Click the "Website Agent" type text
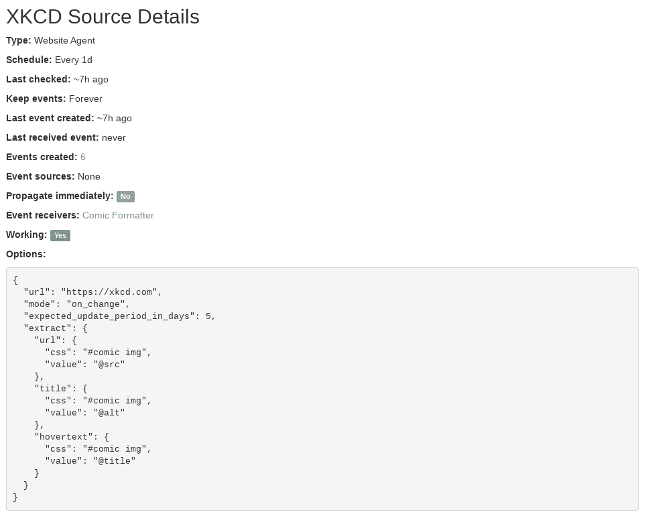Viewport: 648px width, 518px height. click(x=64, y=41)
